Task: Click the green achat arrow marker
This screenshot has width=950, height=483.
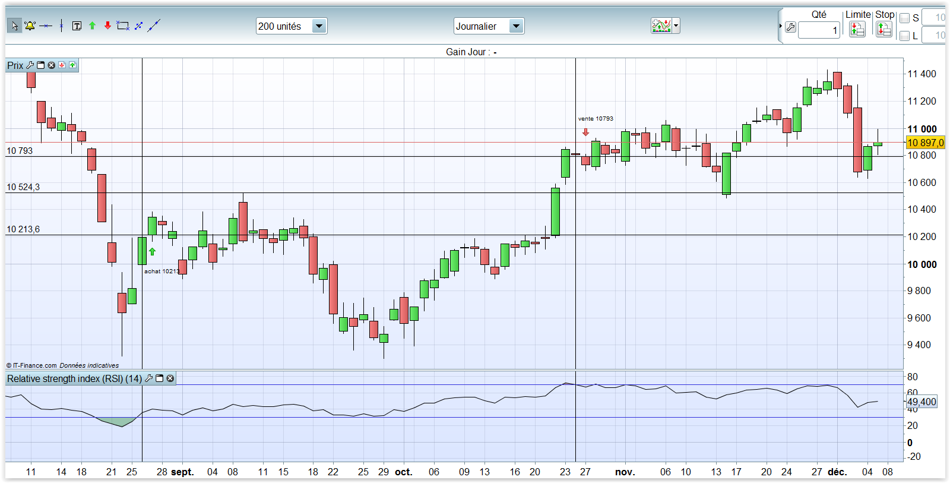Action: pos(152,251)
